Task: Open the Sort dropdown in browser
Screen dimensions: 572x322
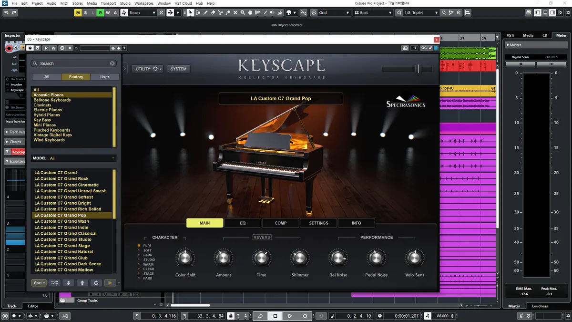Action: [39, 283]
